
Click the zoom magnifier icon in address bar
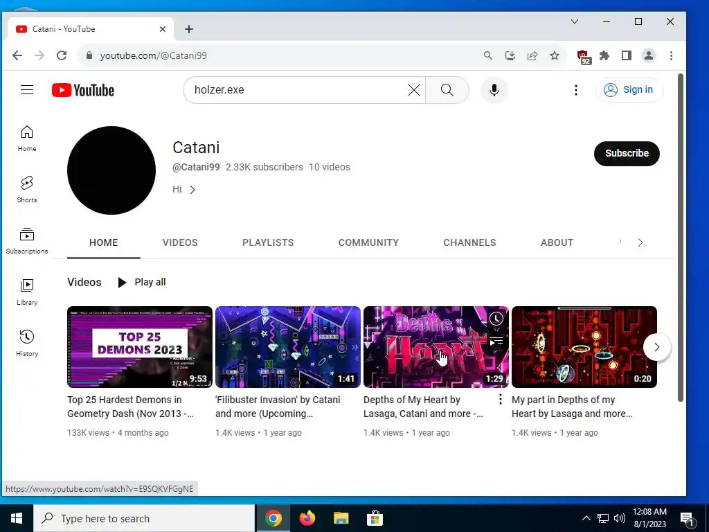(x=488, y=55)
